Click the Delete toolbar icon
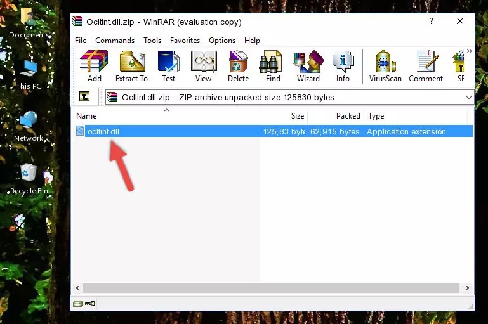This screenshot has width=488, height=324. [x=238, y=66]
